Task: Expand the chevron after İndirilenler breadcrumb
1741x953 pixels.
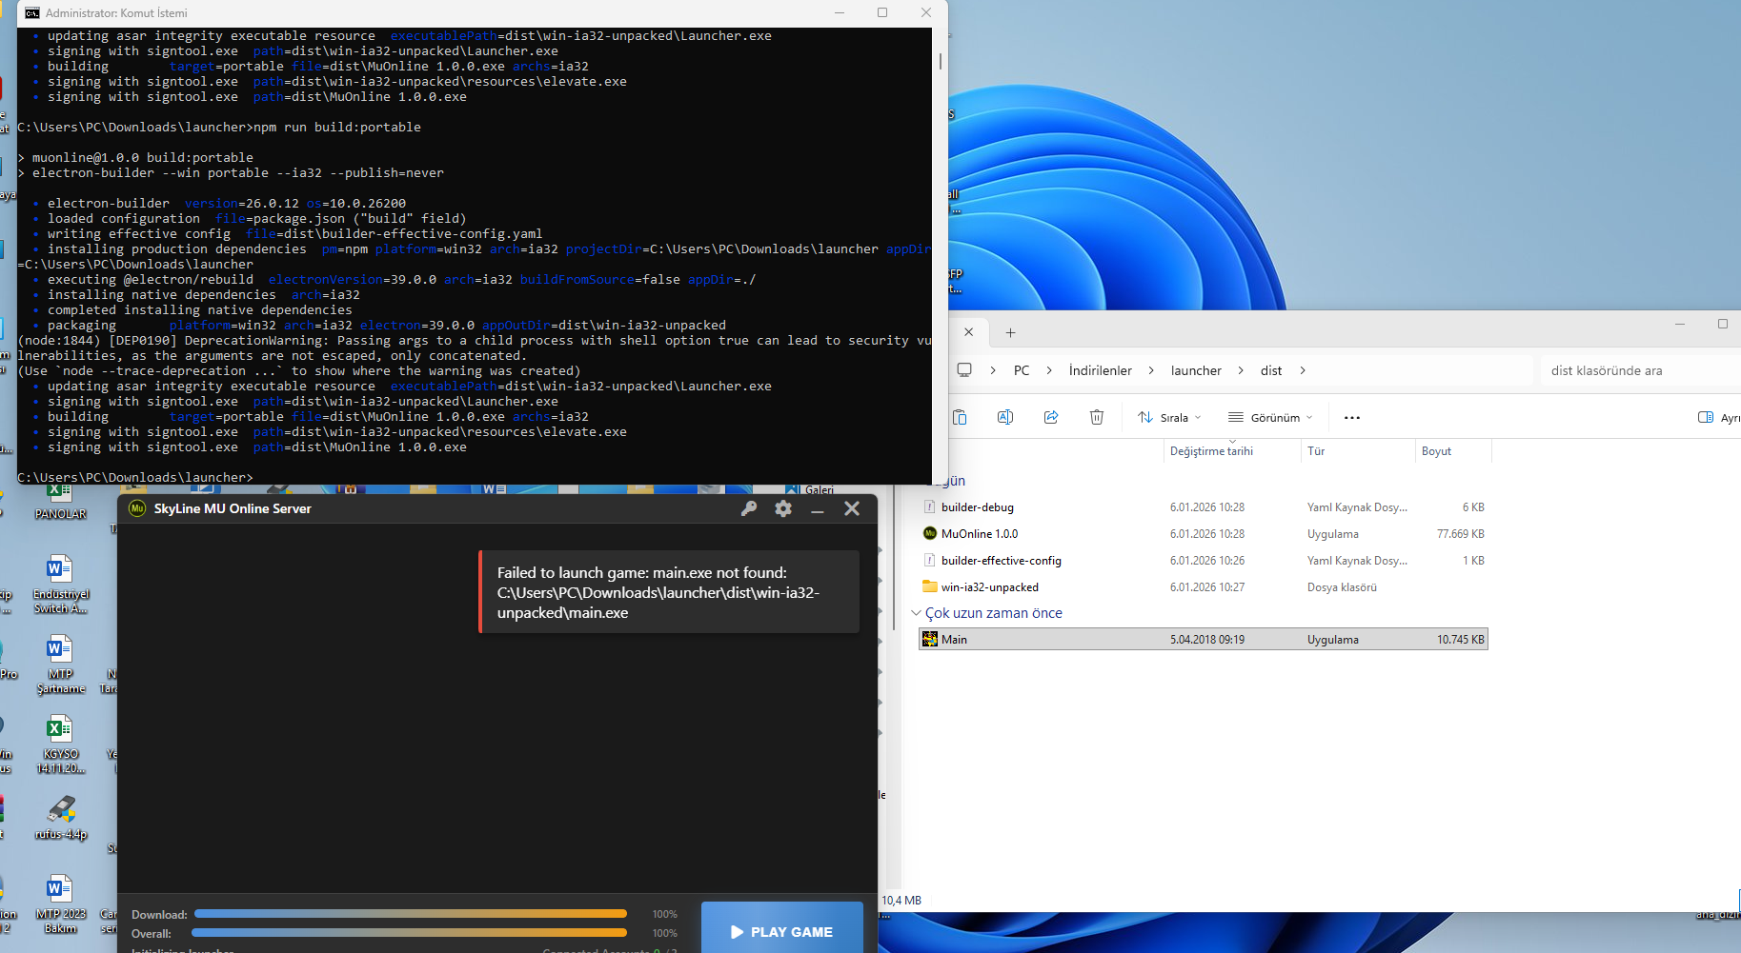Action: pyautogui.click(x=1151, y=370)
